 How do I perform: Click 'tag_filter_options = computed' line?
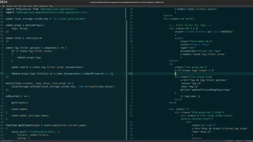click(36, 48)
